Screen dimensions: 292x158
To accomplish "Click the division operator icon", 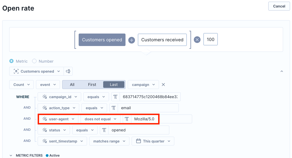I will (x=131, y=40).
